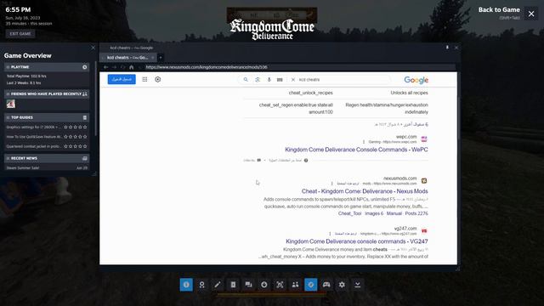The image size is (544, 306).
Task: Click the friends icon in Friends Who Have Played header
Action: 85,94
